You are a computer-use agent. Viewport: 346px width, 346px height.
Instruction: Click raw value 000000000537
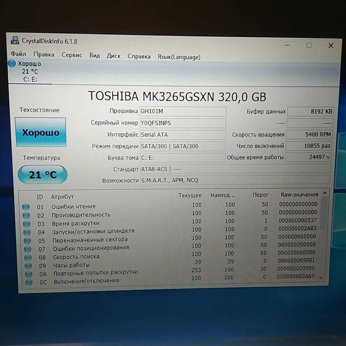(x=298, y=220)
